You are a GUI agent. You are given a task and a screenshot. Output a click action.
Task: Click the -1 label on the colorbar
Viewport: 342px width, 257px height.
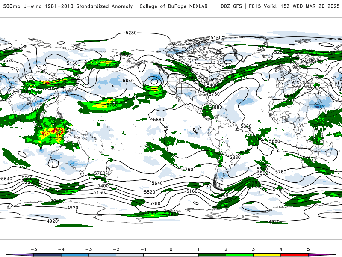(x=143, y=249)
